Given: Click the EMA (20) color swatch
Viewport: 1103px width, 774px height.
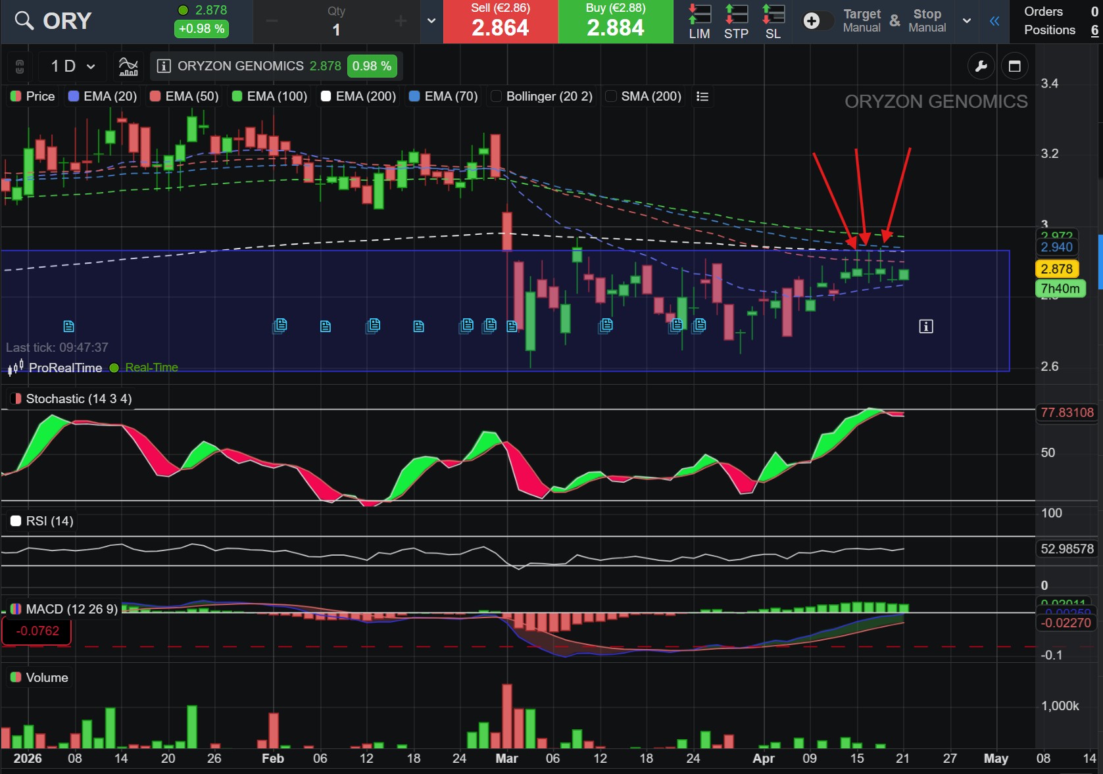Looking at the screenshot, I should [74, 97].
